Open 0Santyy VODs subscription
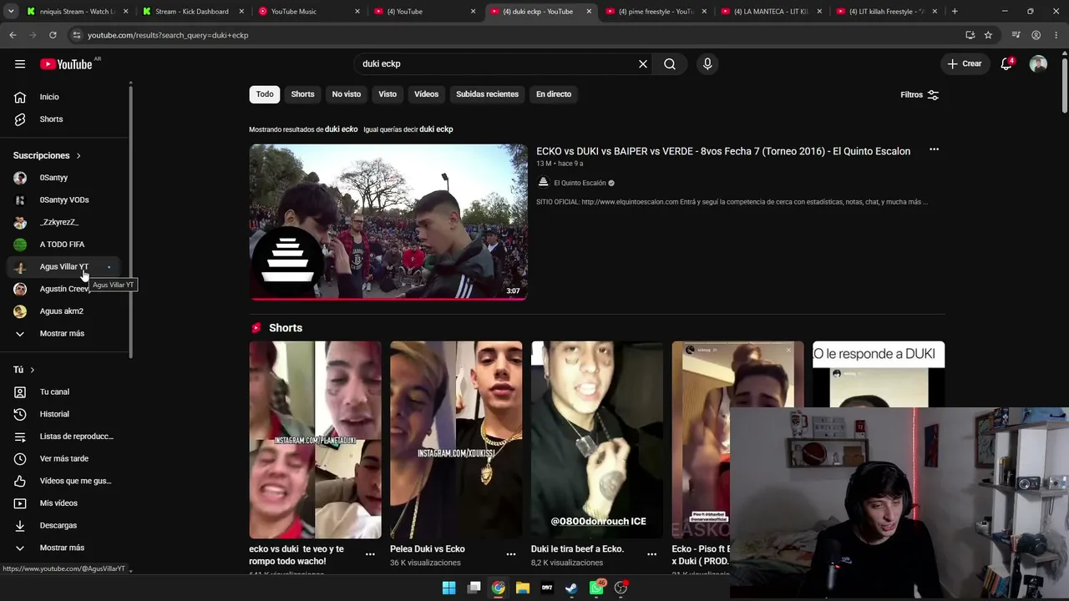Screen dimensions: 1069x601 pyautogui.click(x=65, y=199)
